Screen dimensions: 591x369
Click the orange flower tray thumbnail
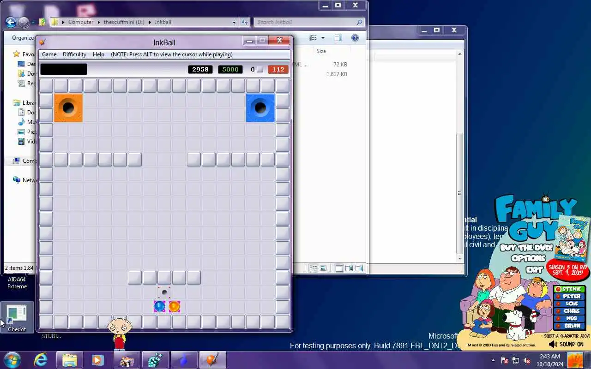coord(575,360)
